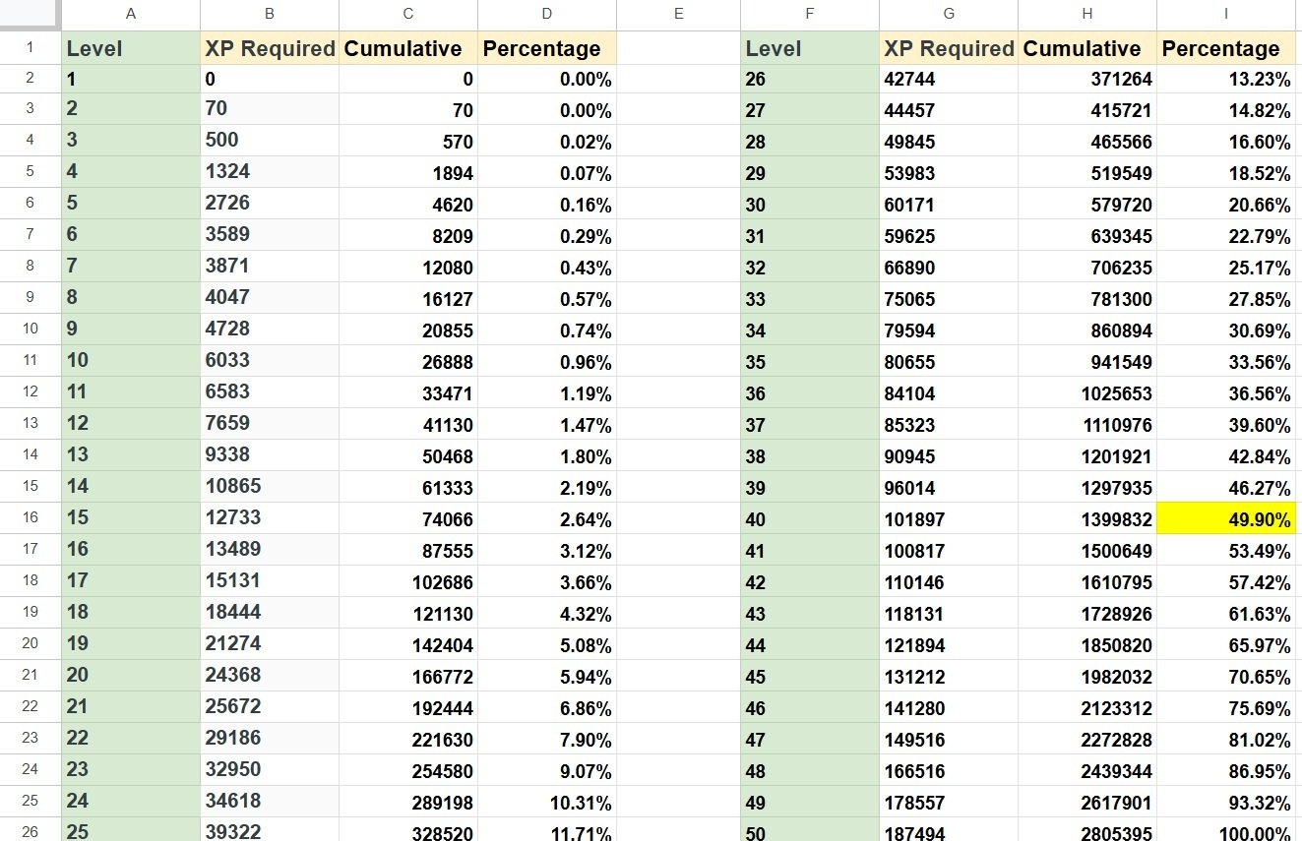
Task: Click the yellow 49.90% cell
Action: tap(1226, 518)
